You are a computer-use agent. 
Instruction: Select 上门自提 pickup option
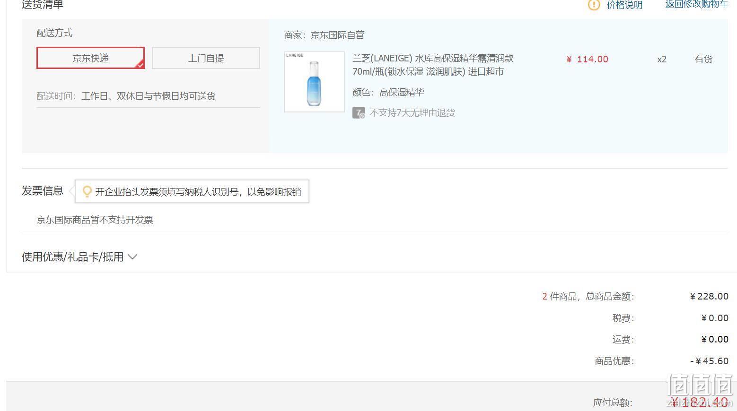[x=206, y=58]
